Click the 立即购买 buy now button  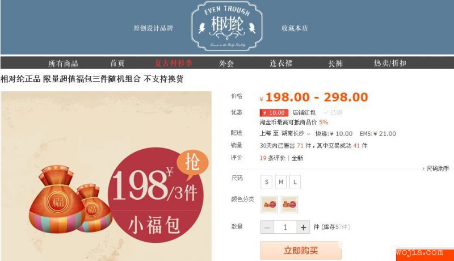pyautogui.click(x=301, y=250)
